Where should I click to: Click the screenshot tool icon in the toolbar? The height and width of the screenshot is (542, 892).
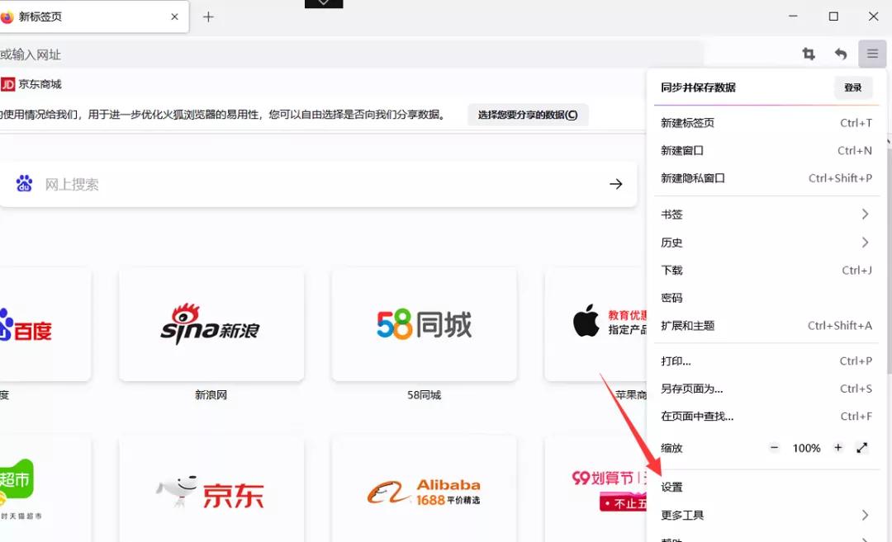pos(809,54)
